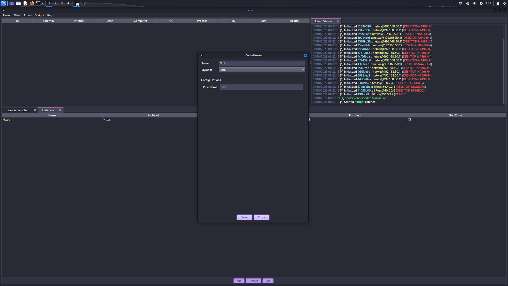Open the file manager icon in top panel

point(19,3)
